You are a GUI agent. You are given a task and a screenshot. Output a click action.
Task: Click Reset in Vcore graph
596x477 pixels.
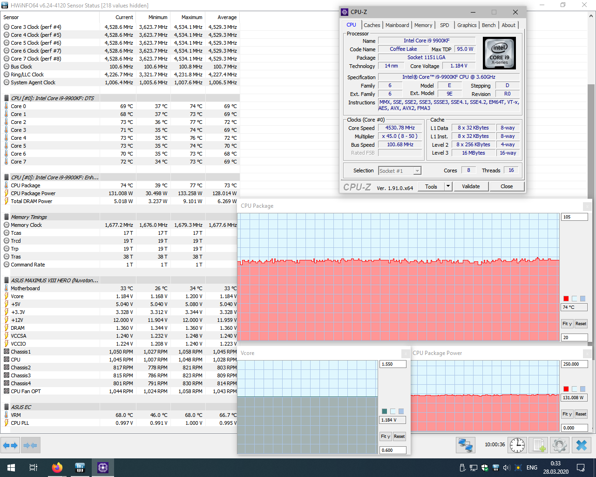point(399,436)
